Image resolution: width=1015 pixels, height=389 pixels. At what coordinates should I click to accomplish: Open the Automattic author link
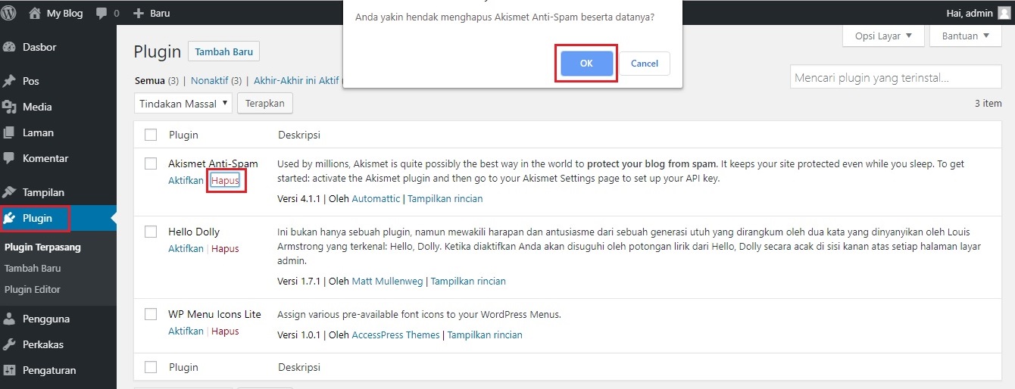click(376, 198)
